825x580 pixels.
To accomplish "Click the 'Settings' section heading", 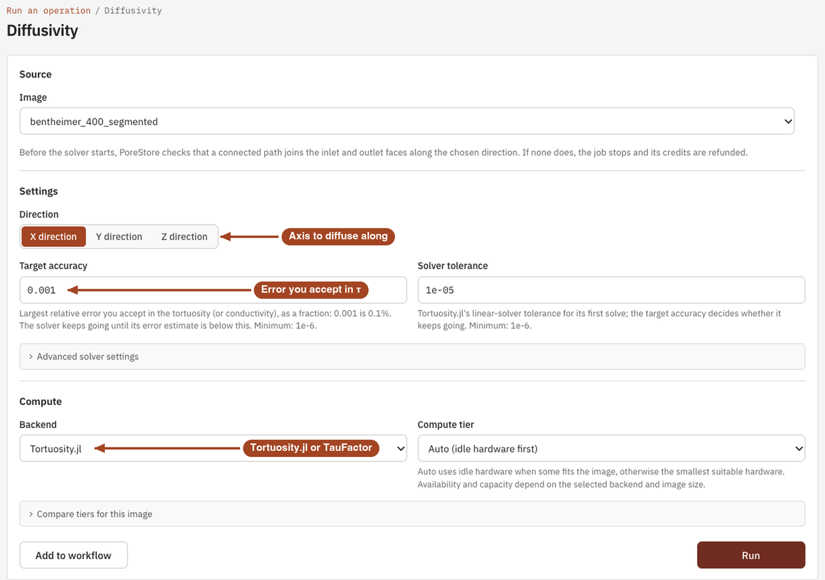I will coord(39,191).
